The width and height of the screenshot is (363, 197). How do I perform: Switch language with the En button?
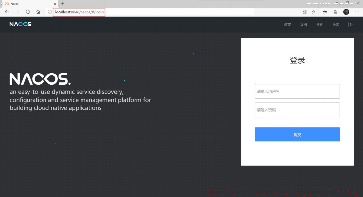point(351,25)
